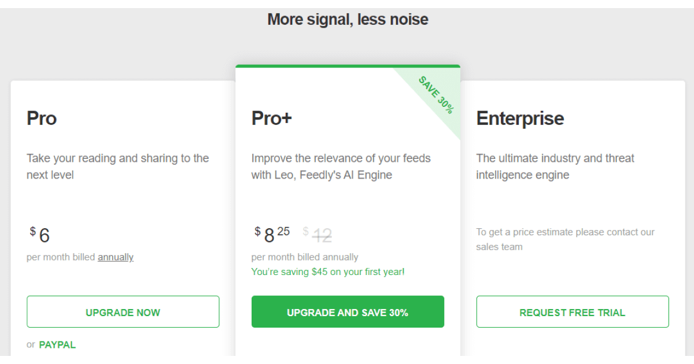Image resolution: width=694 pixels, height=364 pixels.
Task: Choose the PAYPAL payment link
Action: click(57, 345)
